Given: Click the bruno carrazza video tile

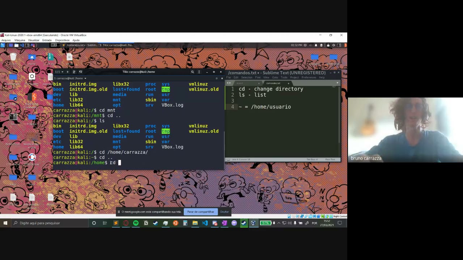Looking at the screenshot, I should pyautogui.click(x=405, y=130).
